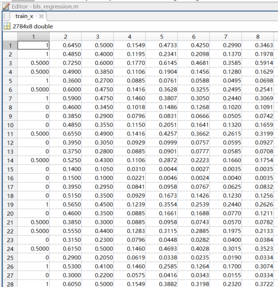
Task: Click the Editor - bls_regression.m title
Action: [x=45, y=7]
